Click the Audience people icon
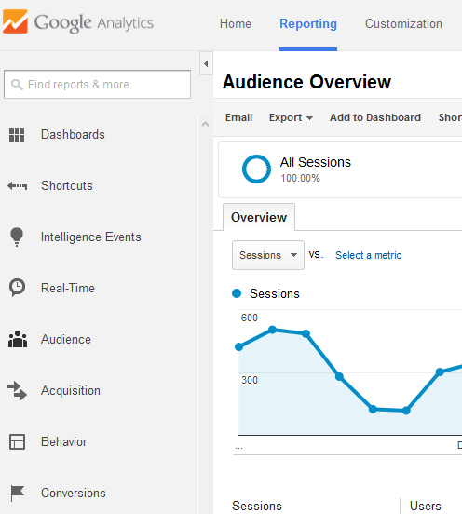This screenshot has height=514, width=462. (x=18, y=339)
